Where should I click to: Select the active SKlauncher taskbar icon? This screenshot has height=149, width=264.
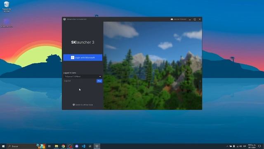coord(97,146)
